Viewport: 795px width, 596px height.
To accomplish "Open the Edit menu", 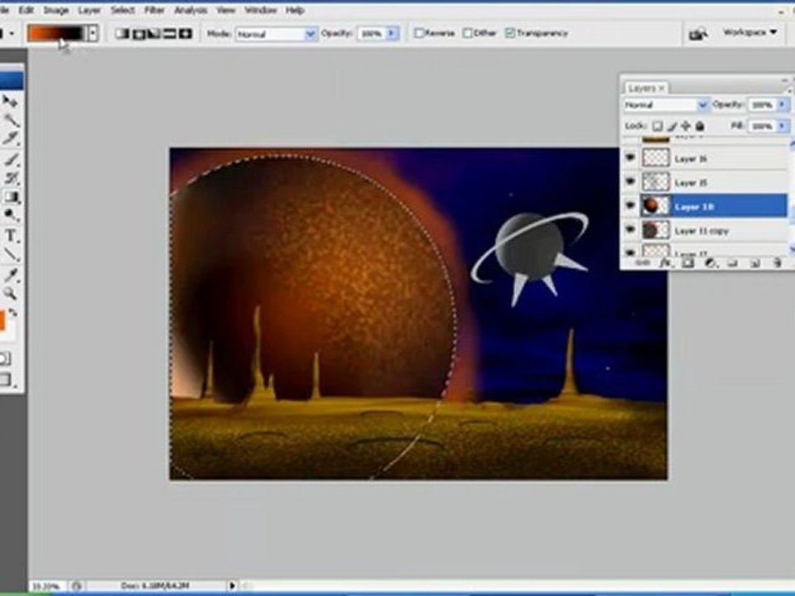I will (x=26, y=10).
